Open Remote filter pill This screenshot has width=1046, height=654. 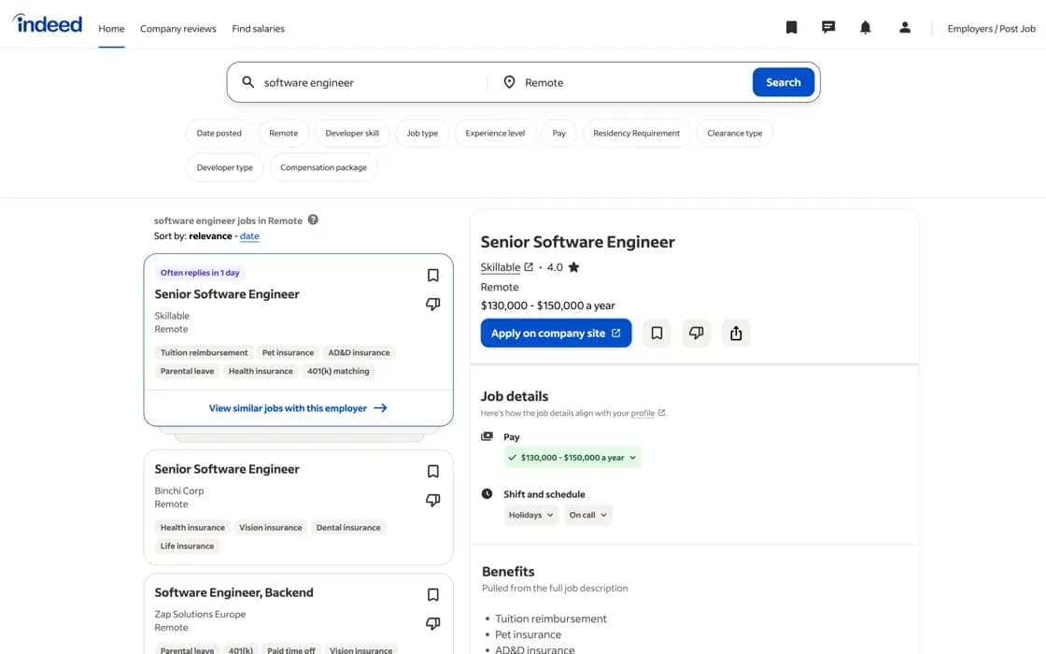(284, 133)
